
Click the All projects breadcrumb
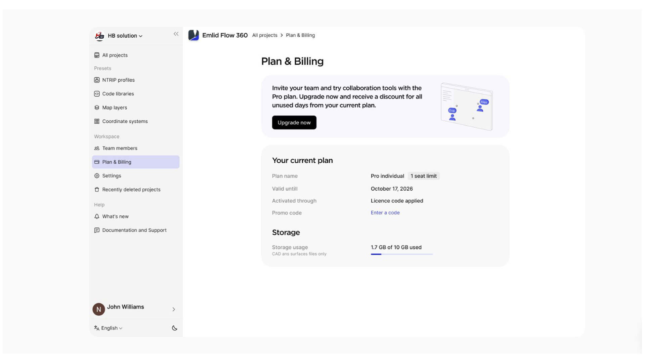click(x=264, y=35)
